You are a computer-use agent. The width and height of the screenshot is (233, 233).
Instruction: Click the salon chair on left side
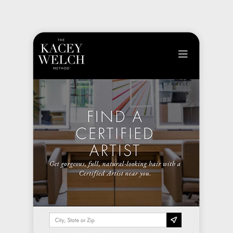point(48,173)
